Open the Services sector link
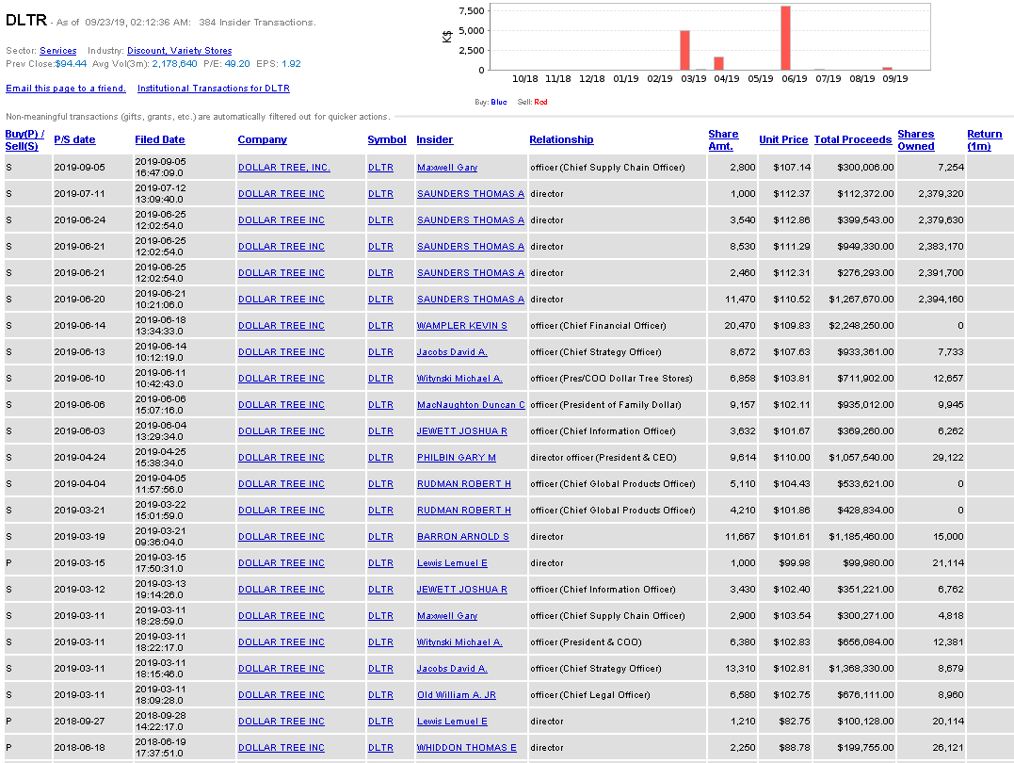The image size is (1014, 763). coord(57,51)
